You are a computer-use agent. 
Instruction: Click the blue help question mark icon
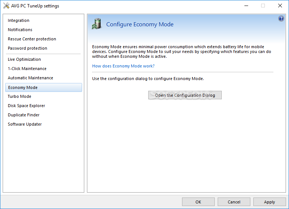tap(281, 19)
